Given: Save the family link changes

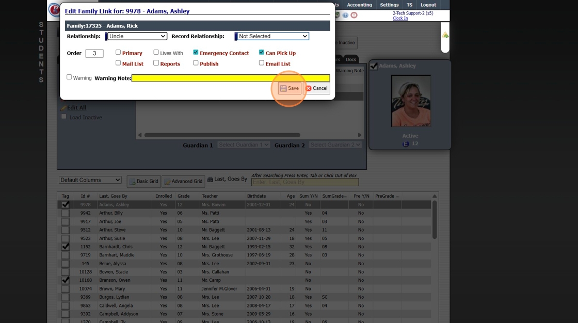Looking at the screenshot, I should (x=290, y=88).
